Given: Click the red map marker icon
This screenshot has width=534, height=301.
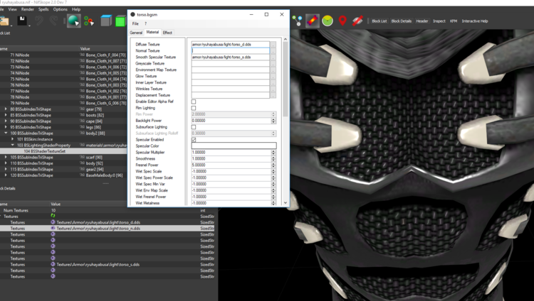Looking at the screenshot, I should click(x=342, y=21).
